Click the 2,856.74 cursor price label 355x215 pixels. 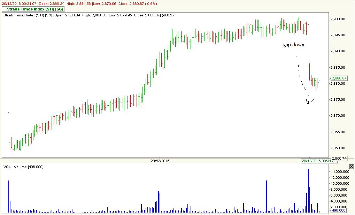point(339,158)
